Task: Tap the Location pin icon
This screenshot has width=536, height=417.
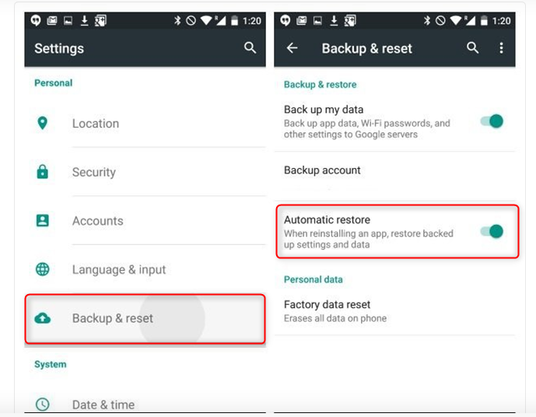Action: pyautogui.click(x=42, y=123)
